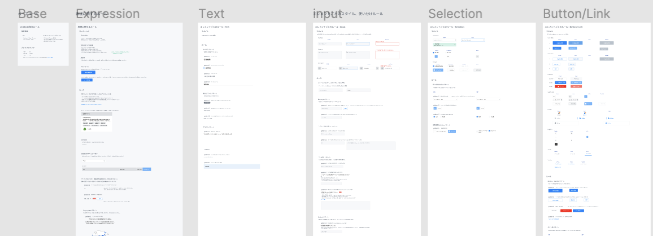Viewport: 653px width, 236px height.
Task: Click the black square icon in Button/Link frame
Action: click(x=556, y=145)
